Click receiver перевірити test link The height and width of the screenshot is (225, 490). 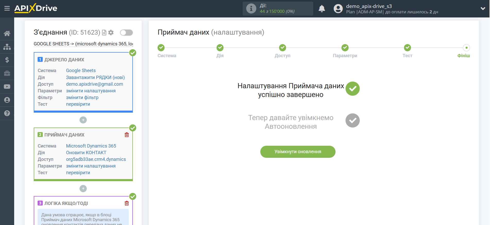pyautogui.click(x=78, y=172)
